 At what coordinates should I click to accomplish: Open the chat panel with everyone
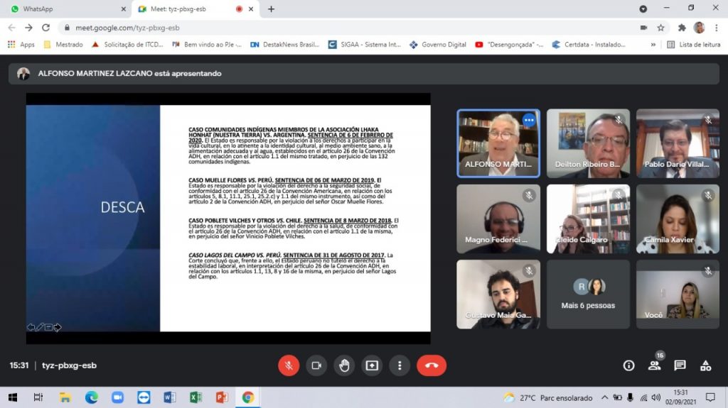pyautogui.click(x=680, y=365)
